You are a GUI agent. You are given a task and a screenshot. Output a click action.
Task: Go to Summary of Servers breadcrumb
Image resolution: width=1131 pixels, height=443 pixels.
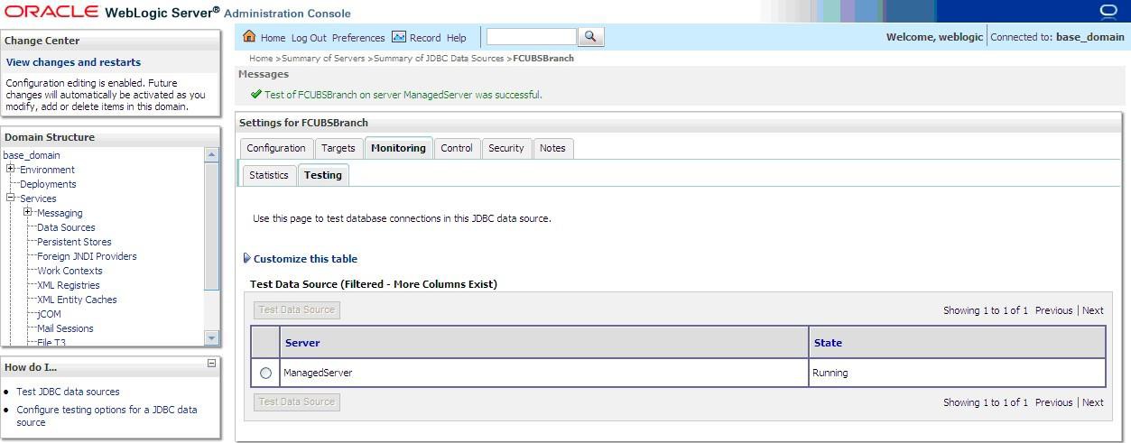[x=323, y=58]
